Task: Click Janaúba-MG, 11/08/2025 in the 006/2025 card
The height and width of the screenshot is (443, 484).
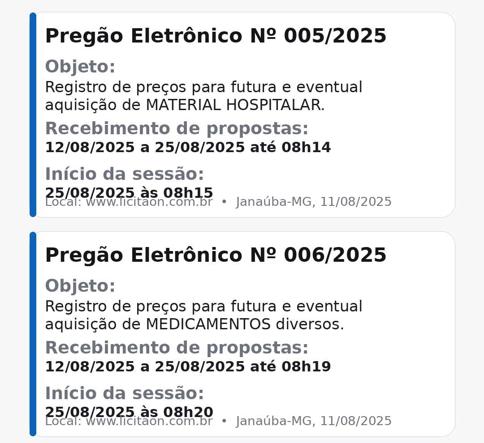Action: (x=314, y=422)
